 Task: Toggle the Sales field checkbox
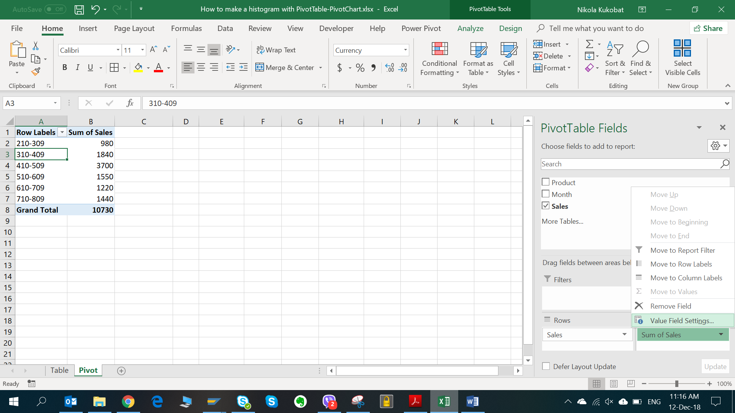coord(545,206)
